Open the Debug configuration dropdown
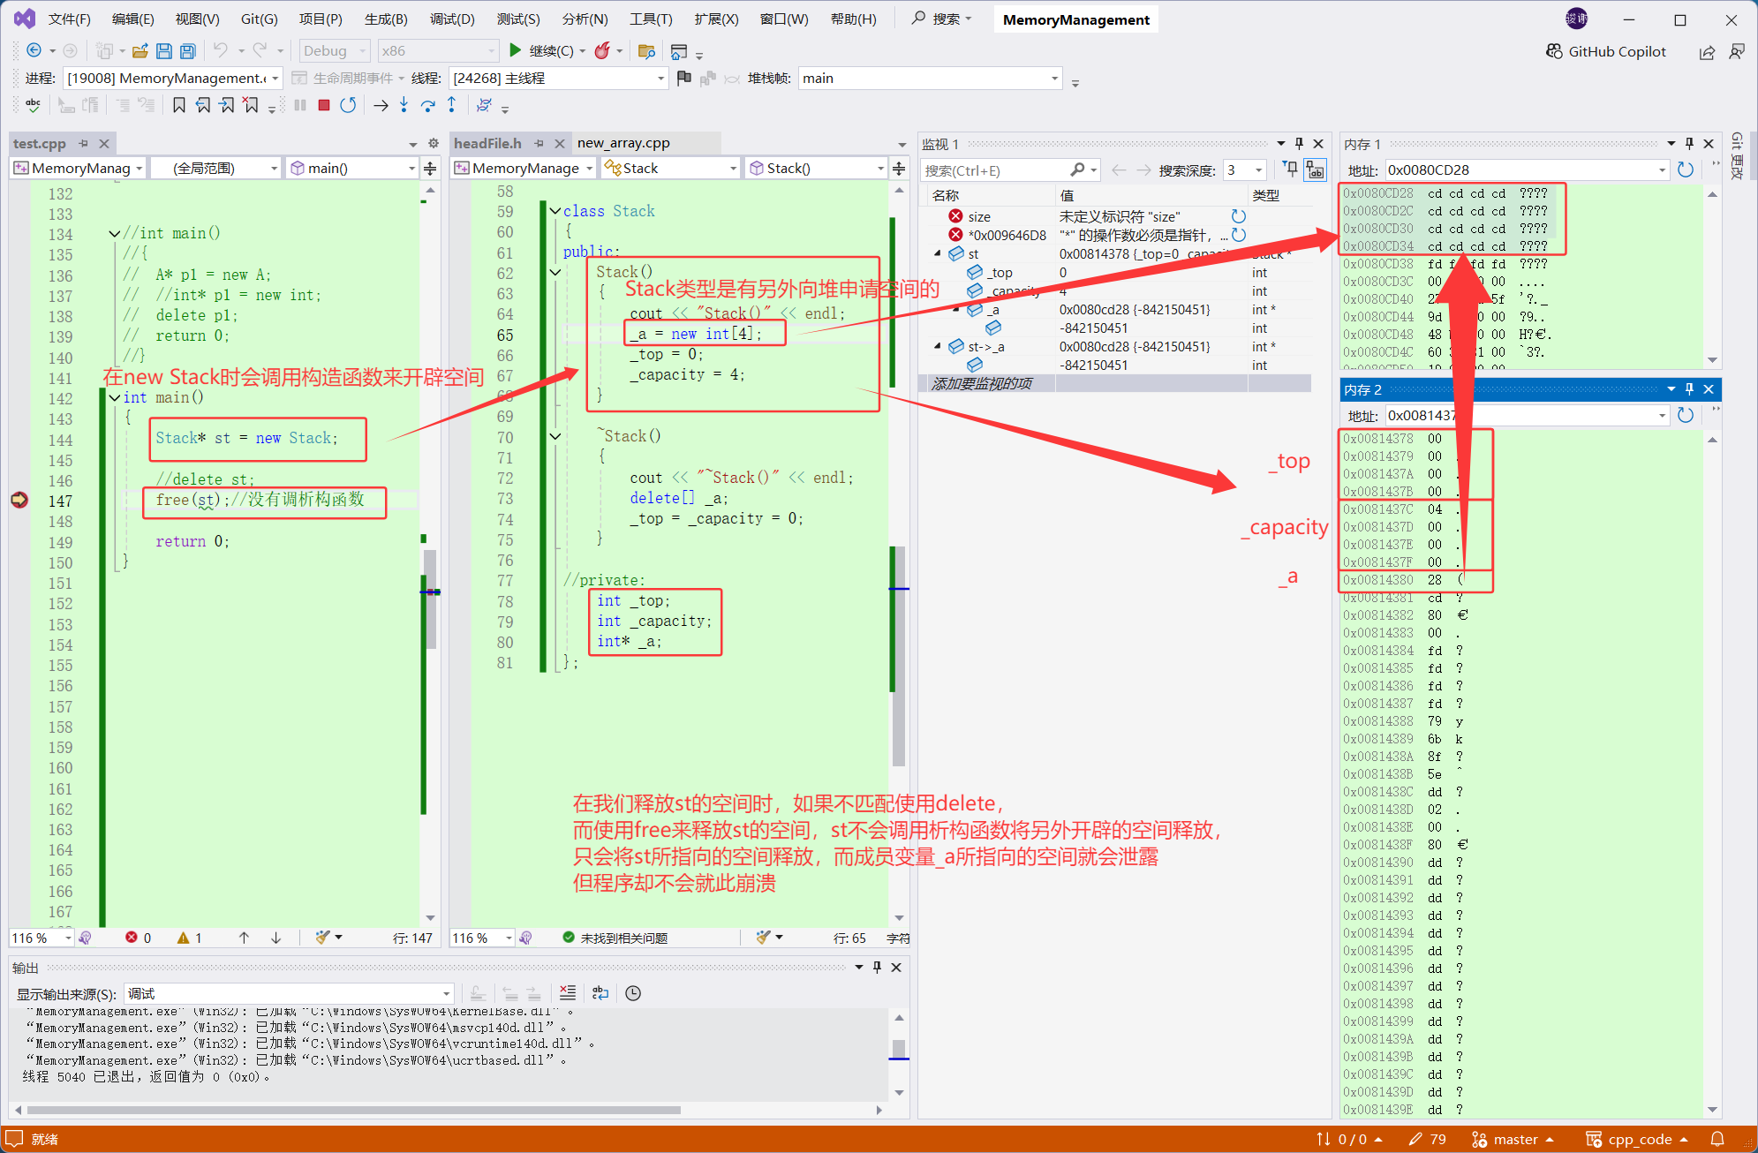Viewport: 1758px width, 1153px height. click(335, 51)
